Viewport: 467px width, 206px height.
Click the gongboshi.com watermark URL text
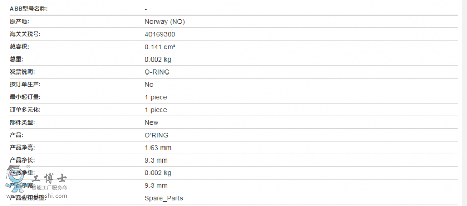click(x=37, y=196)
